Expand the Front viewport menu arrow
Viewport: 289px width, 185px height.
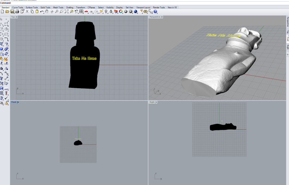[18, 102]
